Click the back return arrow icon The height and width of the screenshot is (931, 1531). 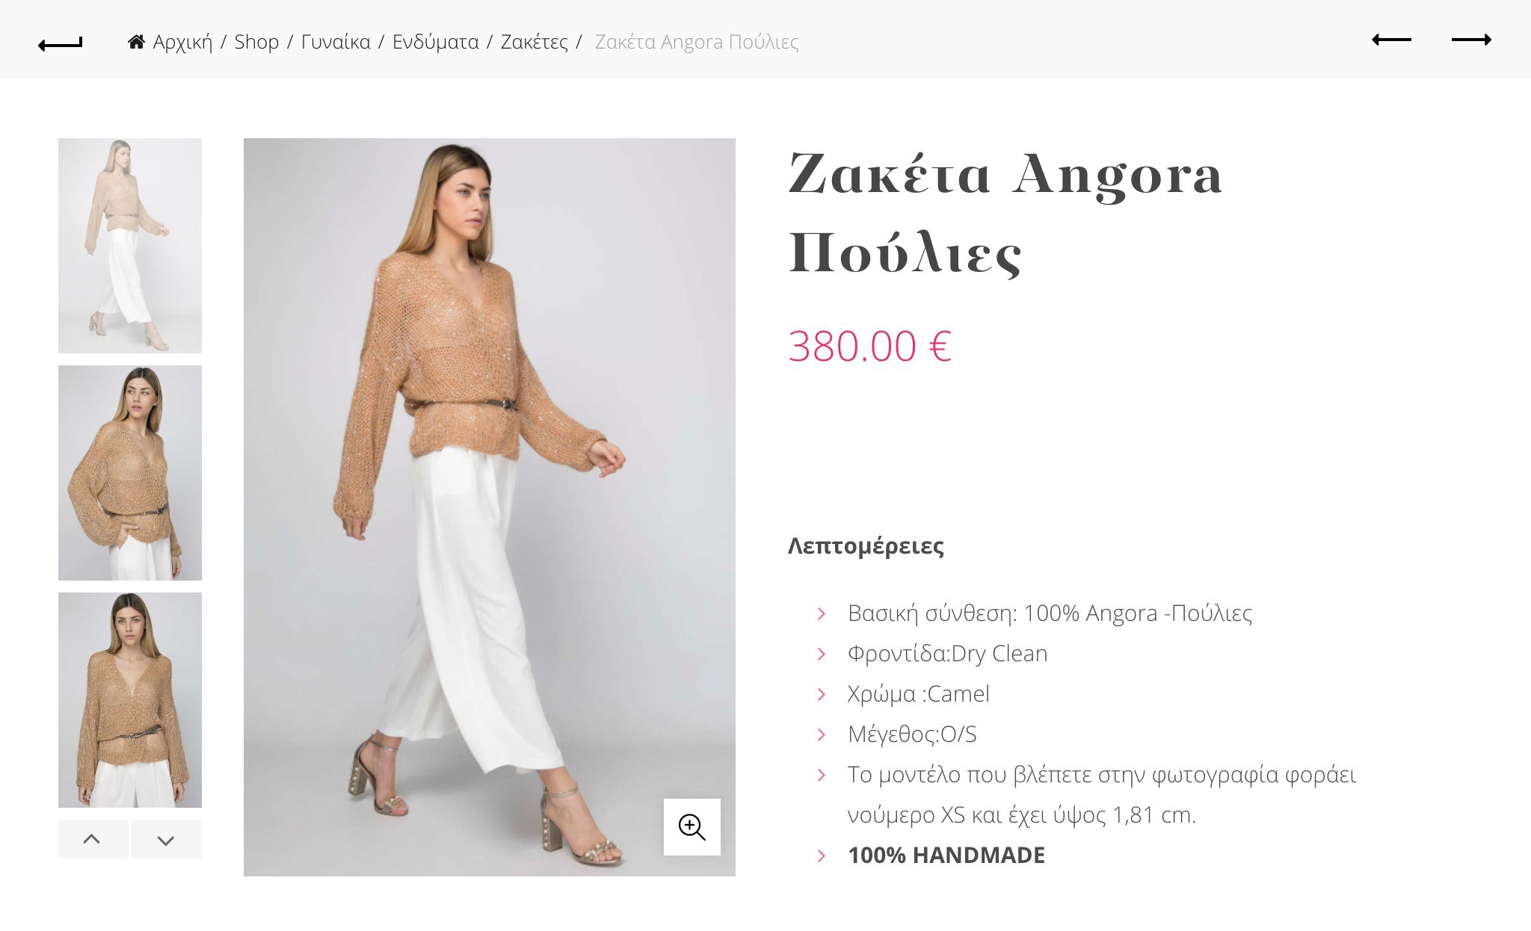click(61, 44)
